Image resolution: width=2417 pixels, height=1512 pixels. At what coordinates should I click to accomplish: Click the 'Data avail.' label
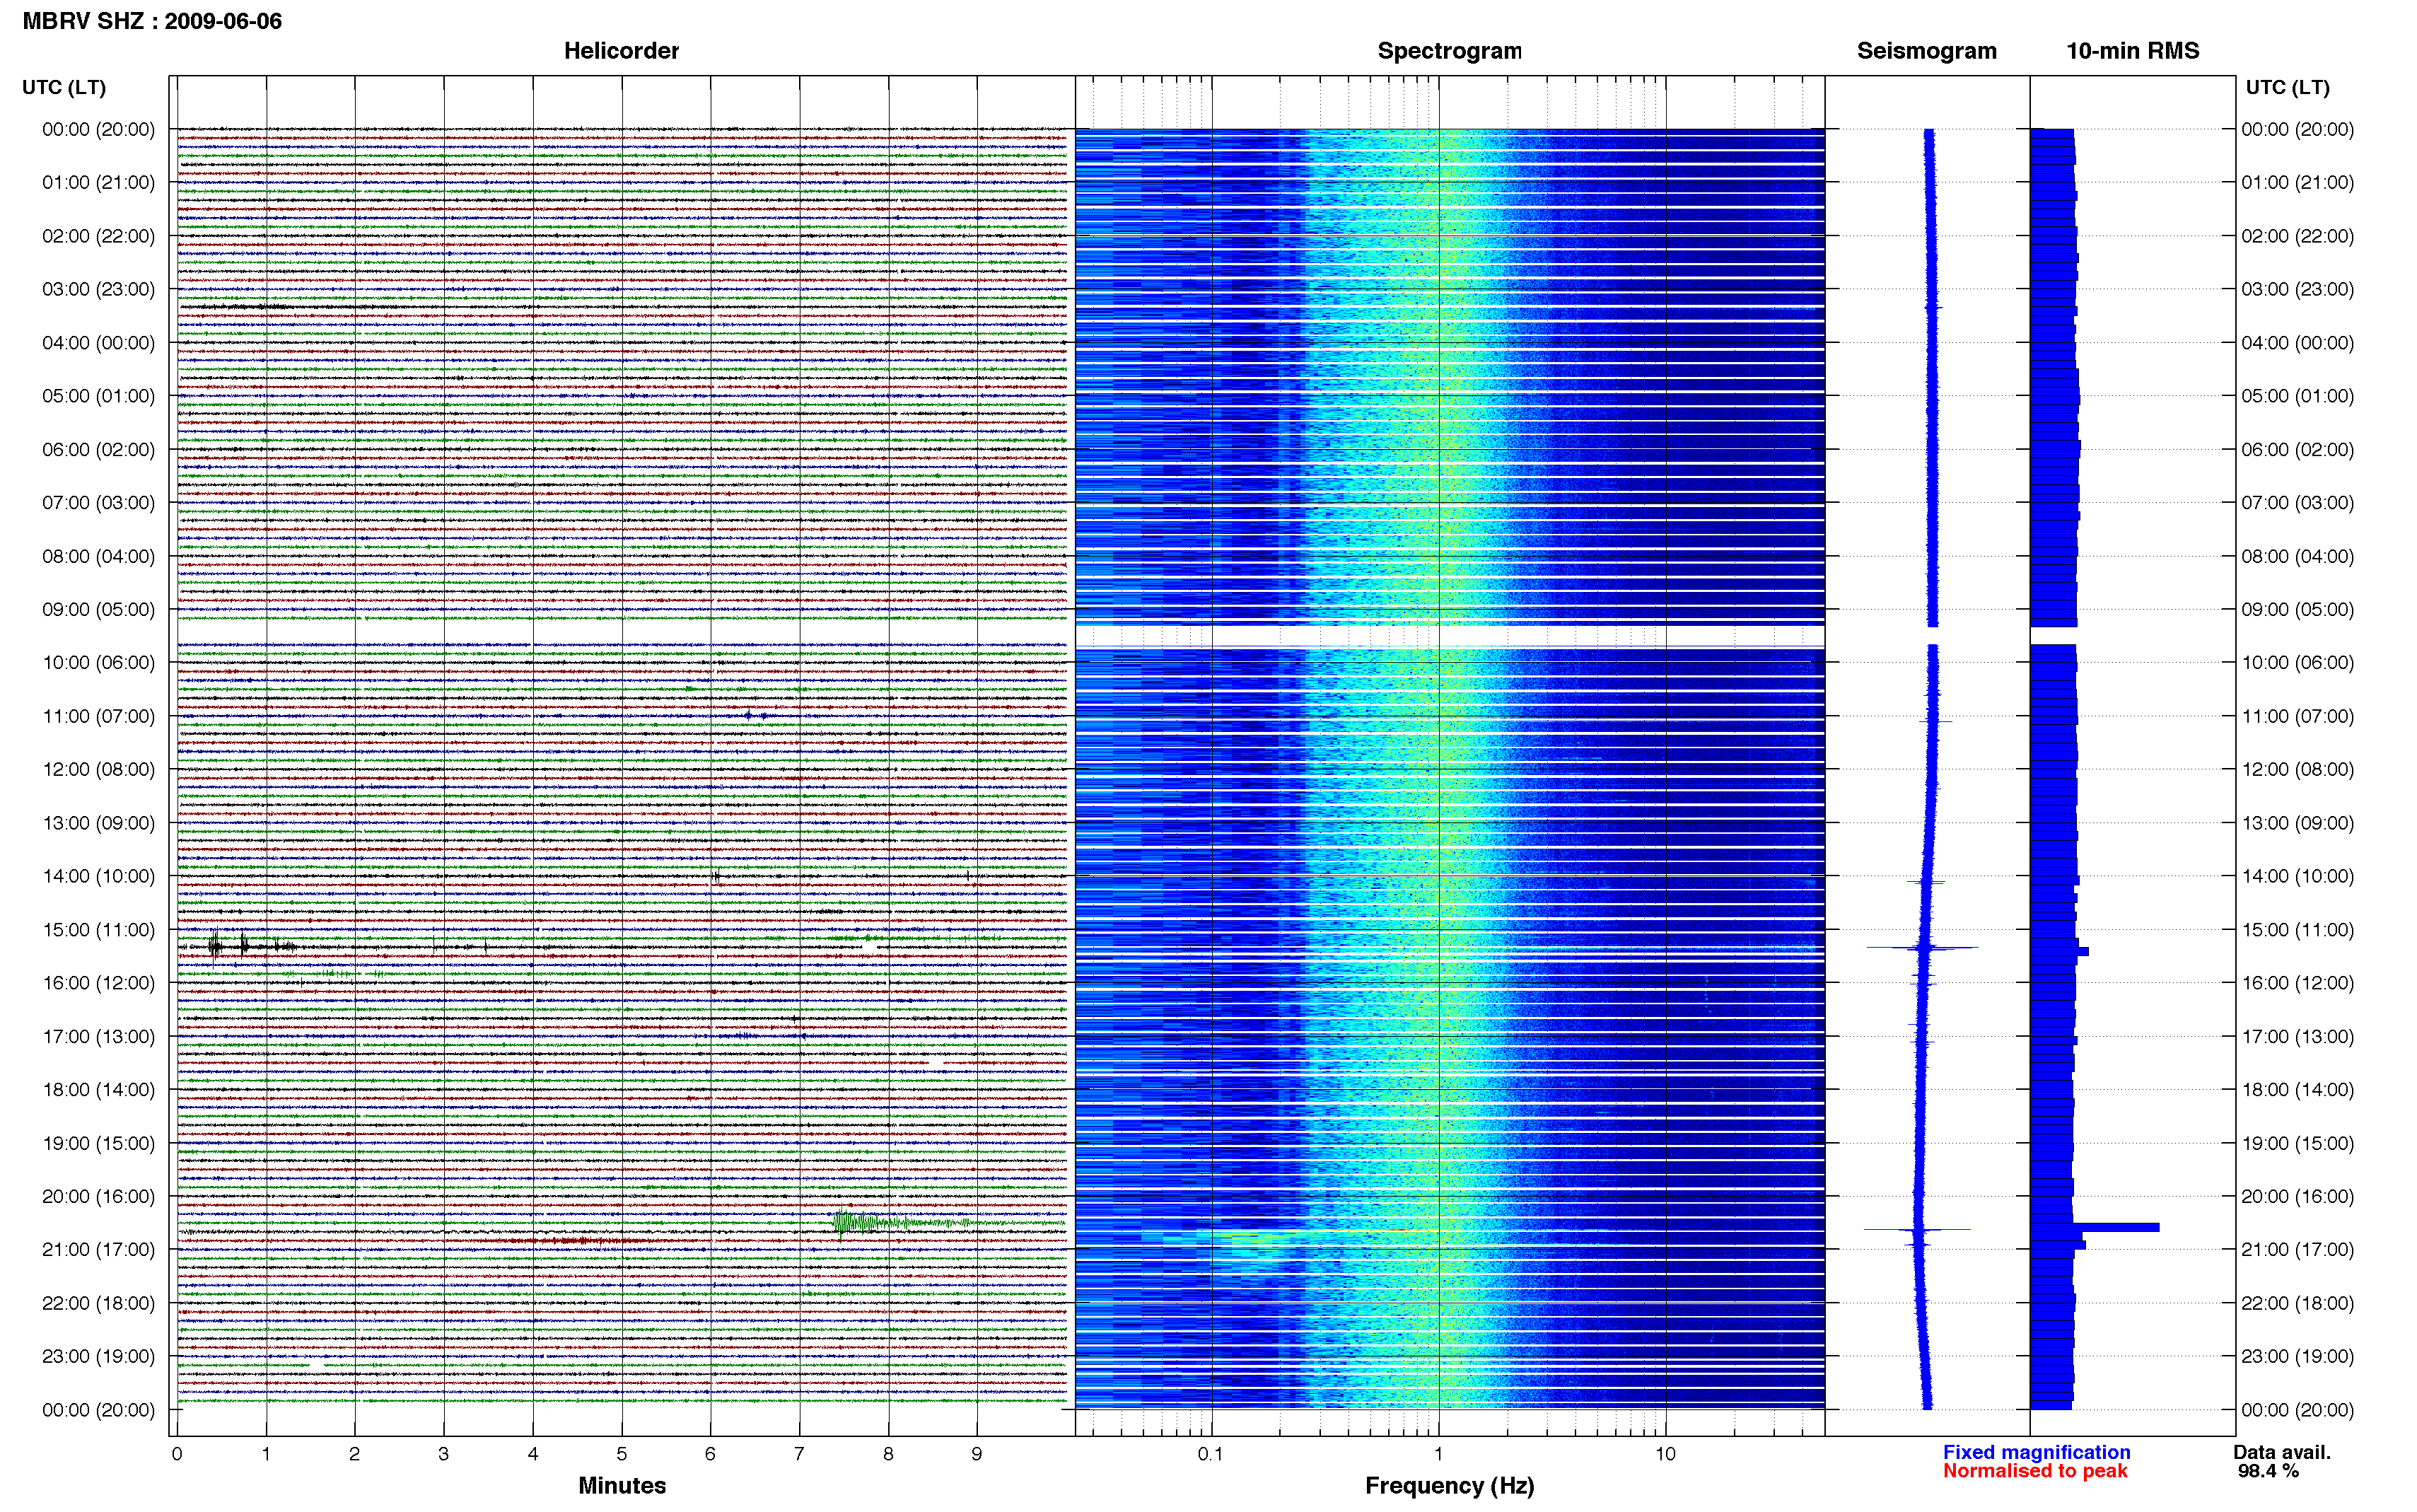point(2282,1452)
